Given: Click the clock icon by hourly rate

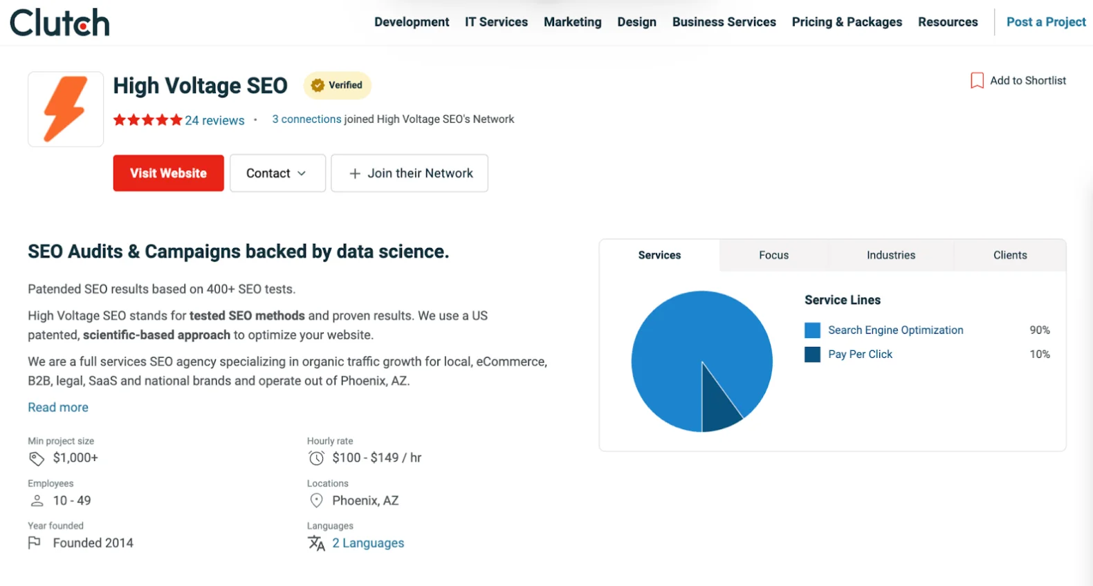Looking at the screenshot, I should [x=316, y=458].
